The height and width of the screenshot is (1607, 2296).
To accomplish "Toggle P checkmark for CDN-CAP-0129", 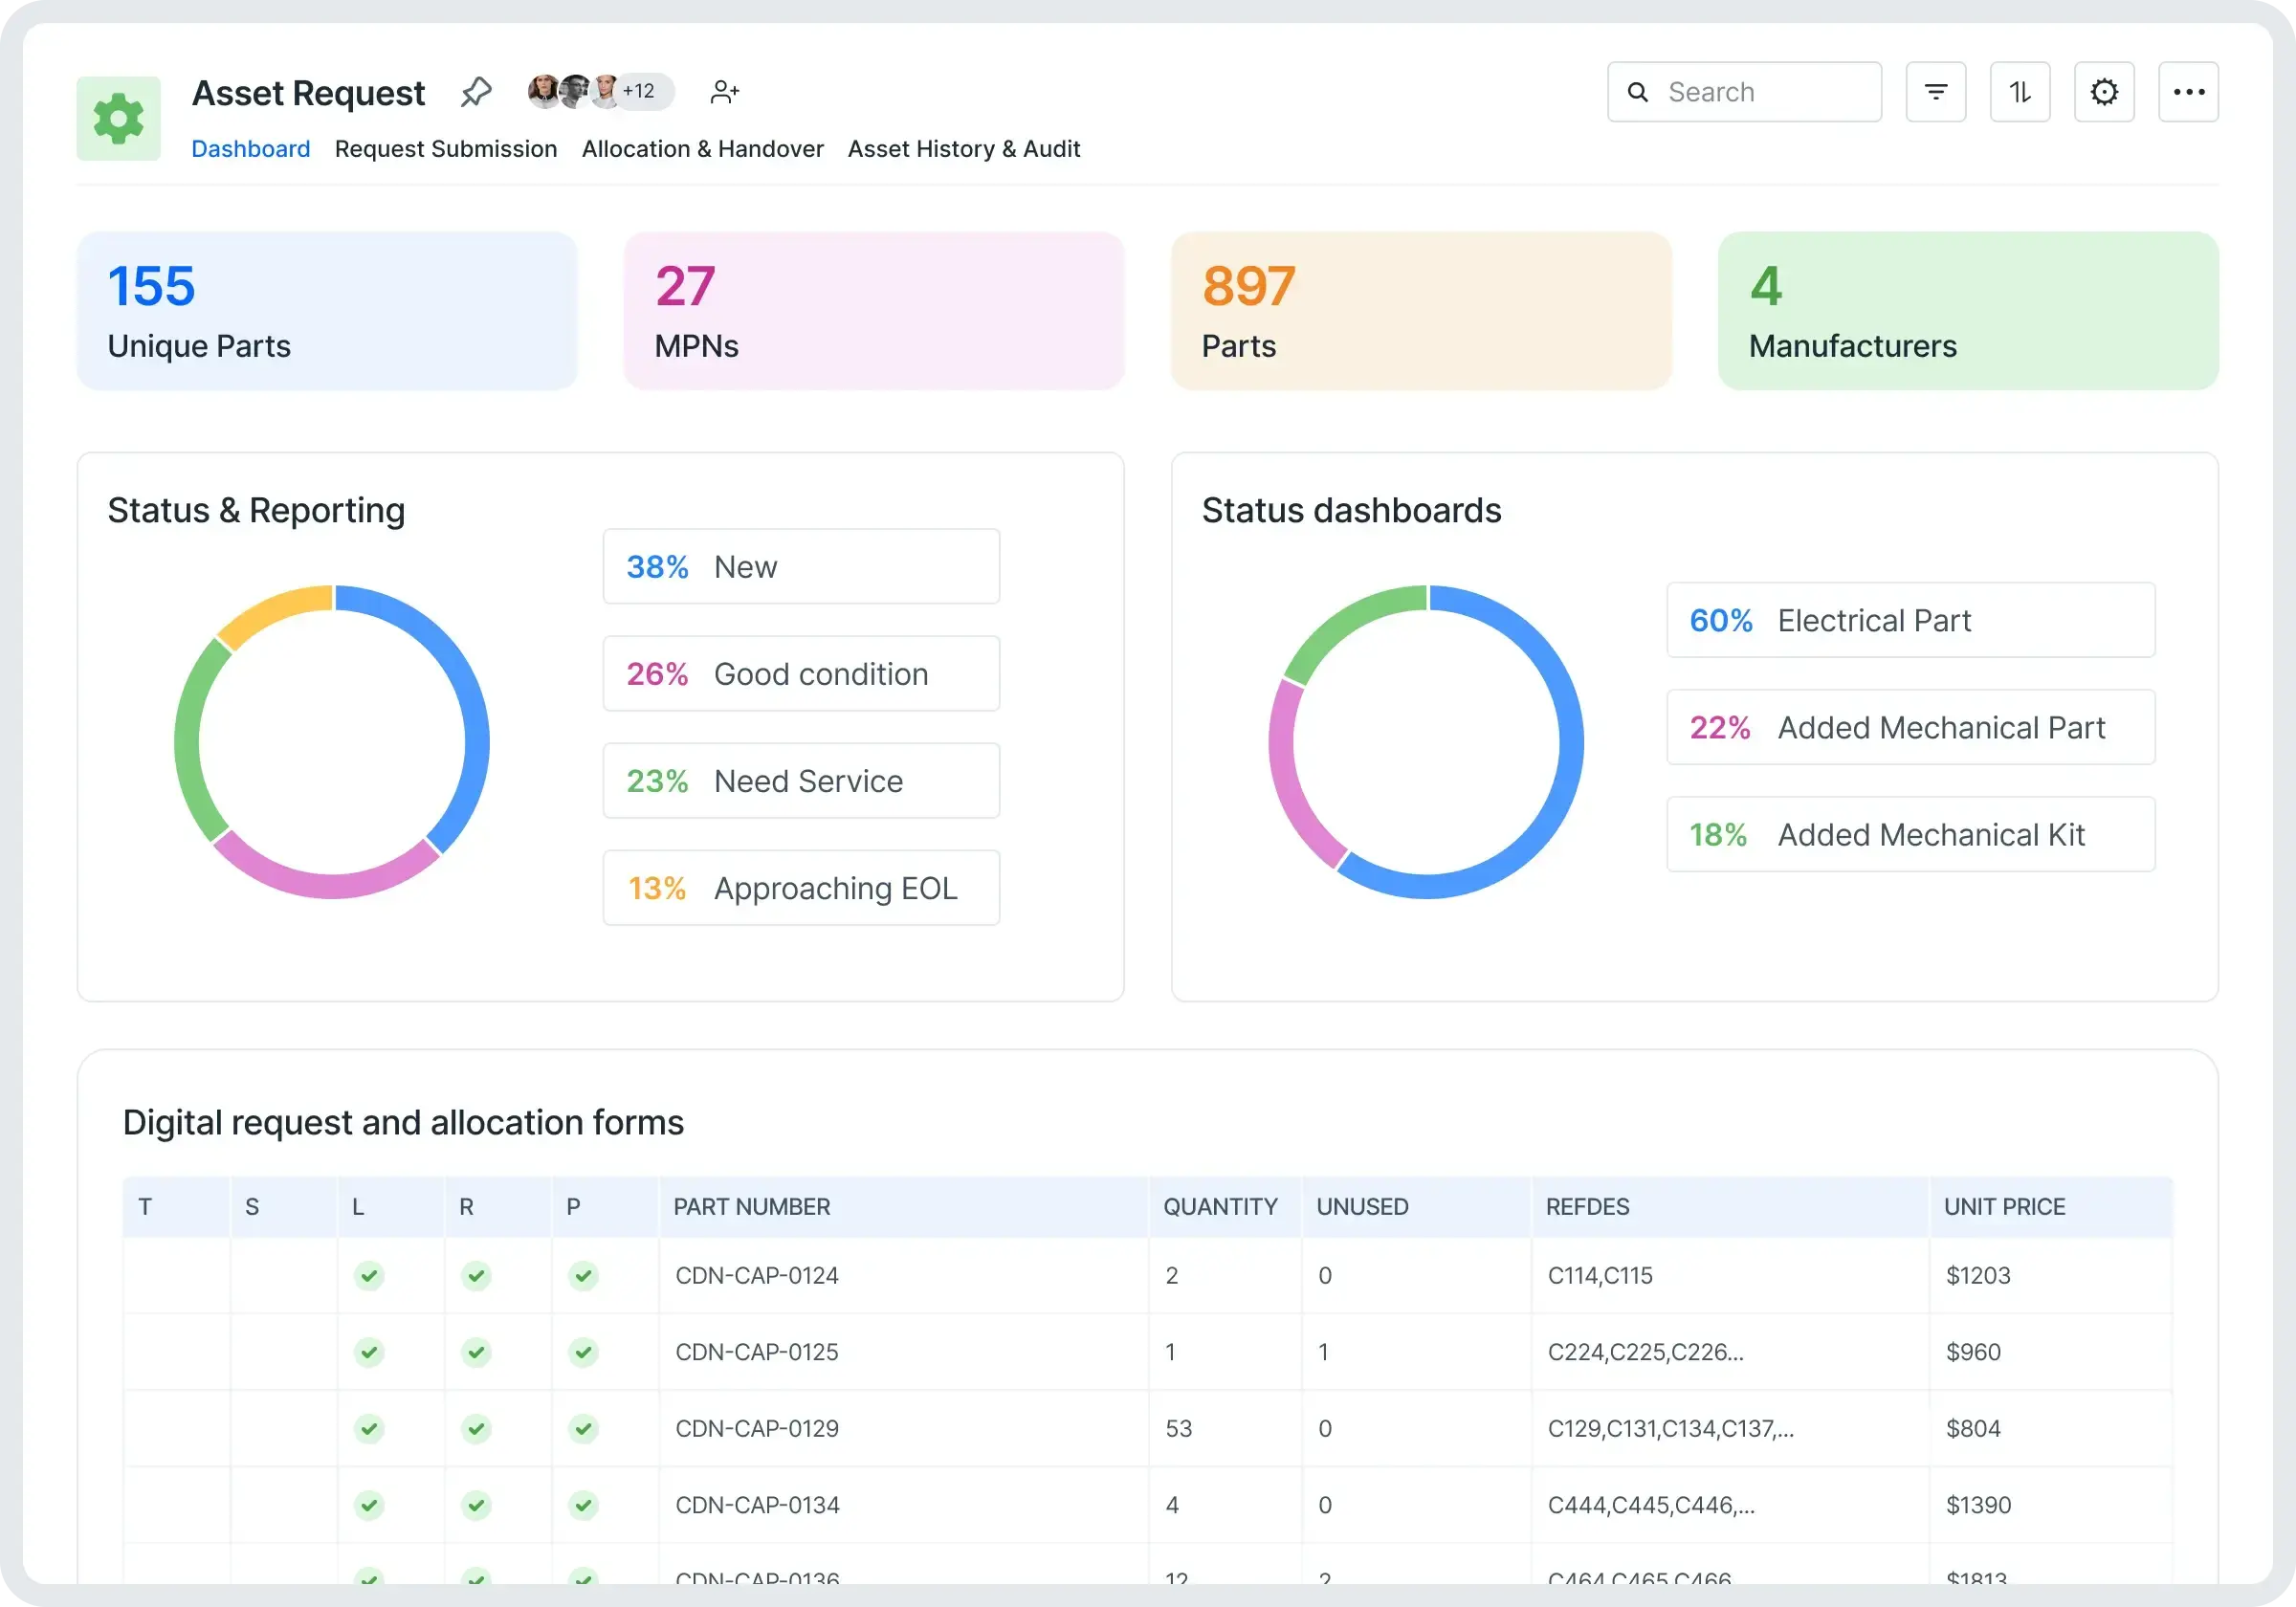I will tap(583, 1428).
